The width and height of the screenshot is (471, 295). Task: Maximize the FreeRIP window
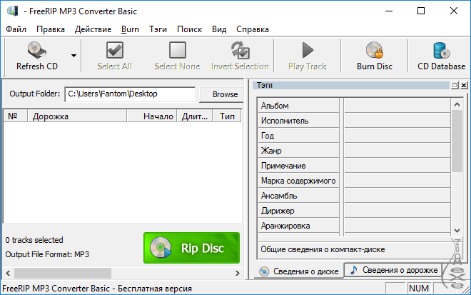pyautogui.click(x=421, y=11)
